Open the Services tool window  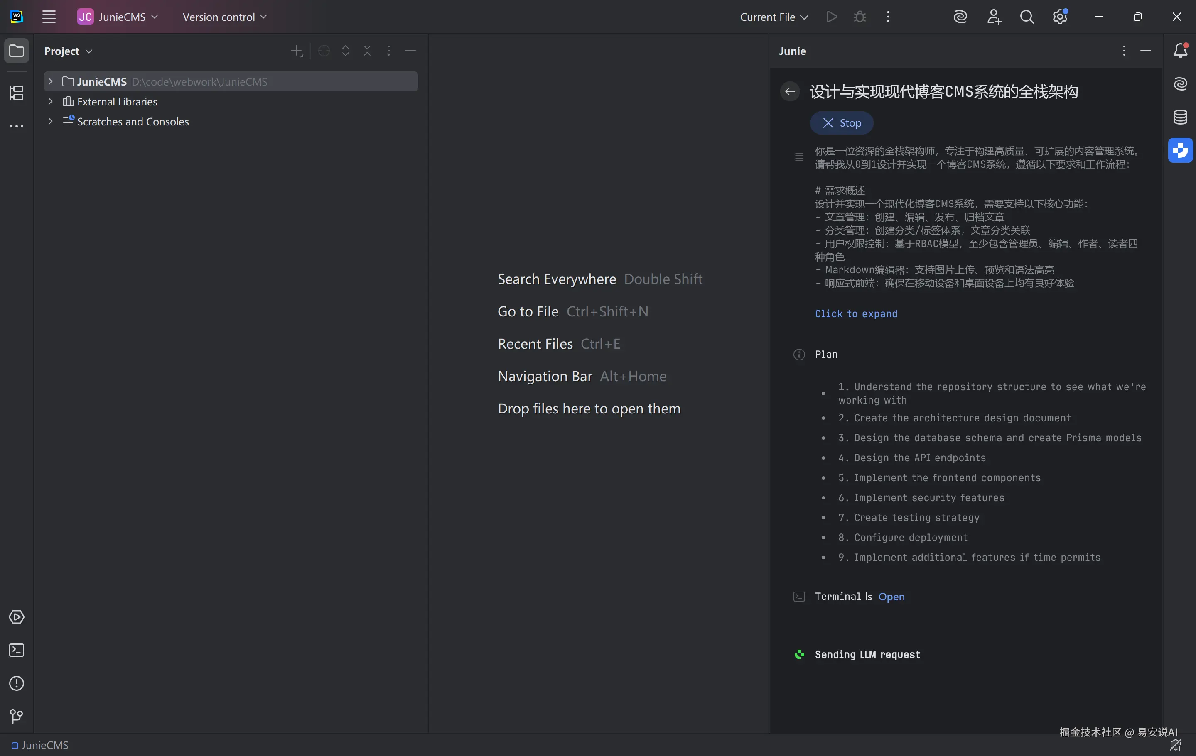pos(16,617)
